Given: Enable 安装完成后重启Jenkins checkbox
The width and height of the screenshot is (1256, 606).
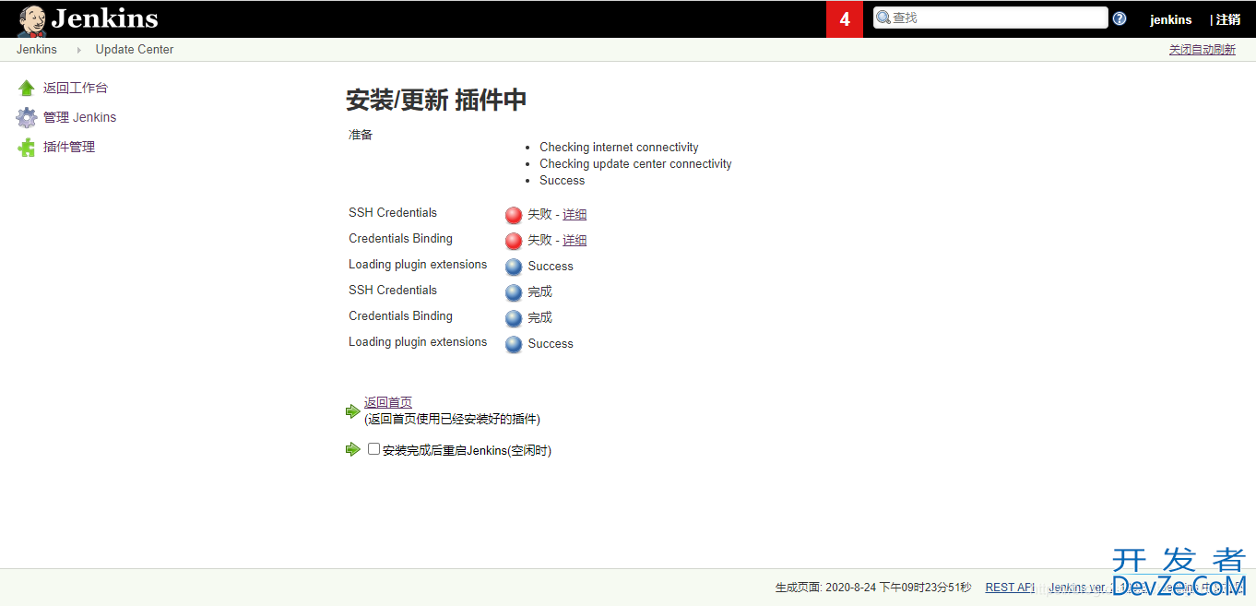Looking at the screenshot, I should click(373, 449).
